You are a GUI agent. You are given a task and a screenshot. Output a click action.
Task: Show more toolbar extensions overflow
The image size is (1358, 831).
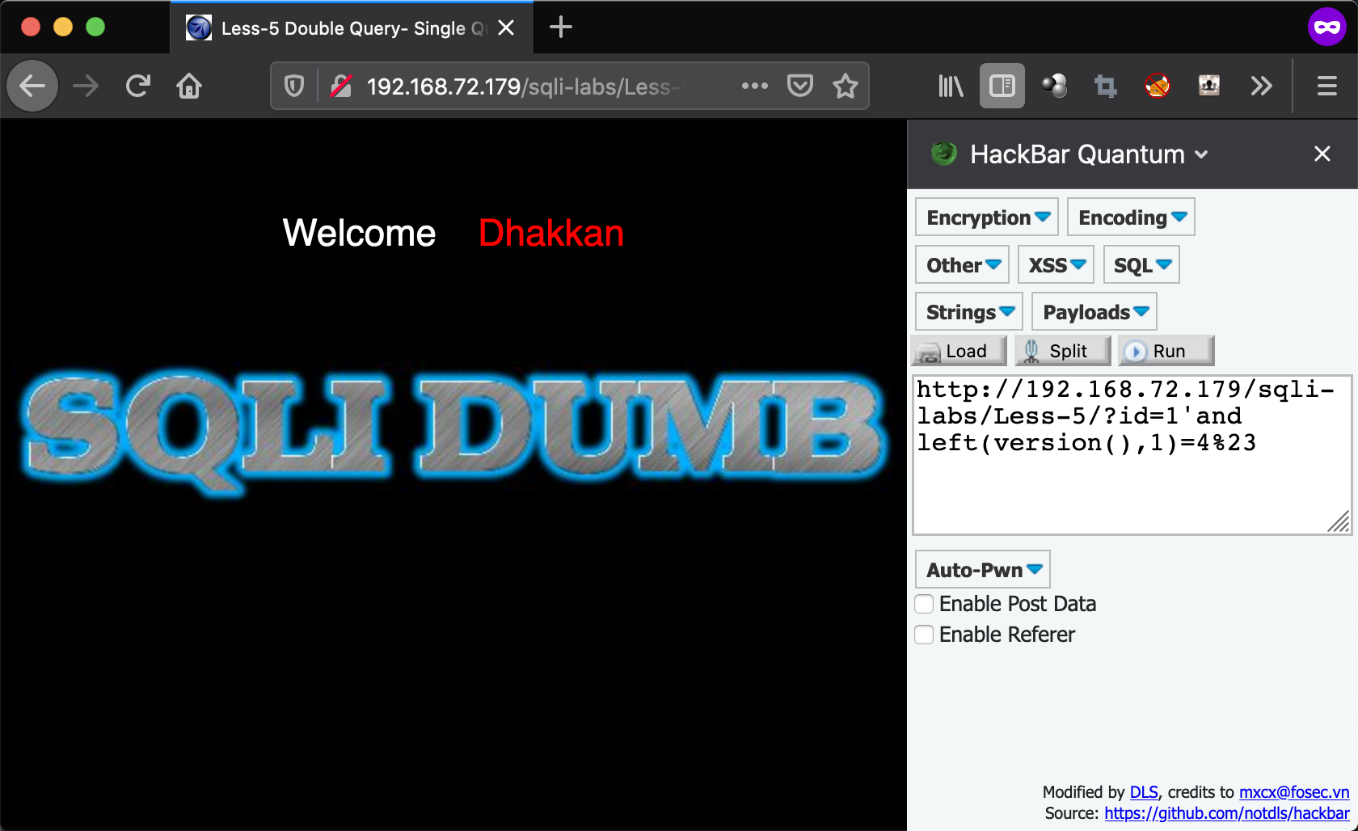(1261, 86)
